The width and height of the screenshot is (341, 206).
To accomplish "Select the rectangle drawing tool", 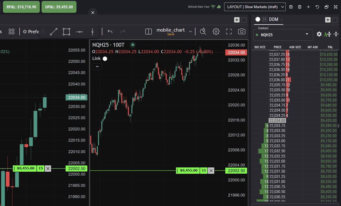I will pyautogui.click(x=66, y=32).
